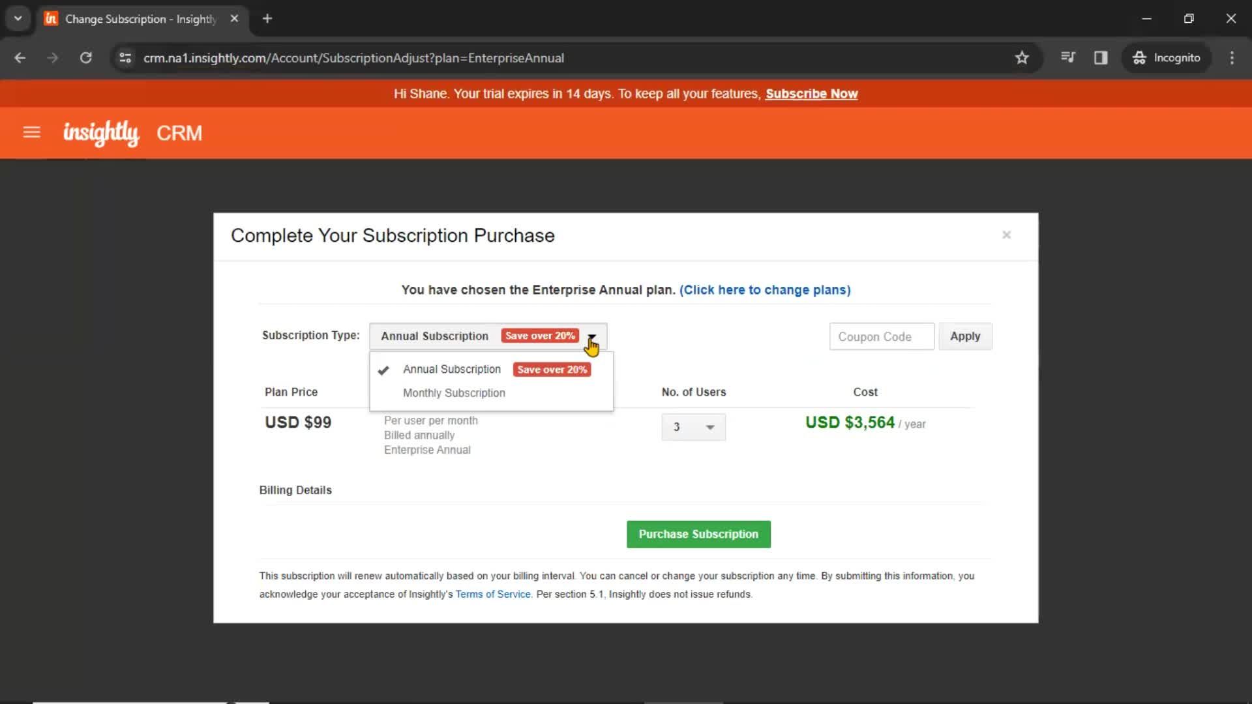Expand the subscription type dropdown
Viewport: 1252px width, 704px height.
(593, 335)
